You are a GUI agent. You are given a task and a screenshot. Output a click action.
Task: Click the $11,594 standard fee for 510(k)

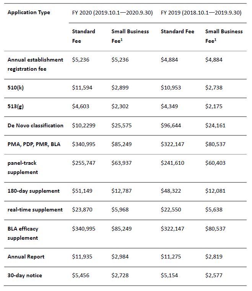[x=82, y=88]
